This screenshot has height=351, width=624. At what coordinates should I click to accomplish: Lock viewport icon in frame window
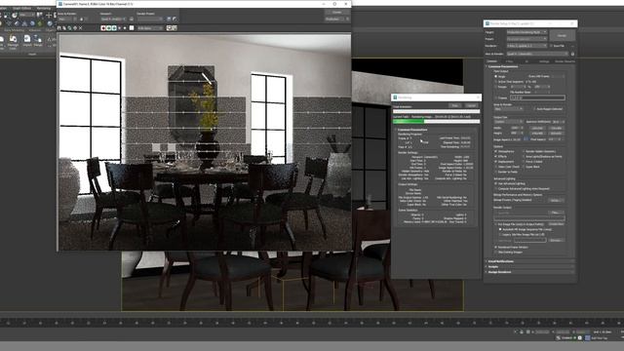tap(132, 19)
